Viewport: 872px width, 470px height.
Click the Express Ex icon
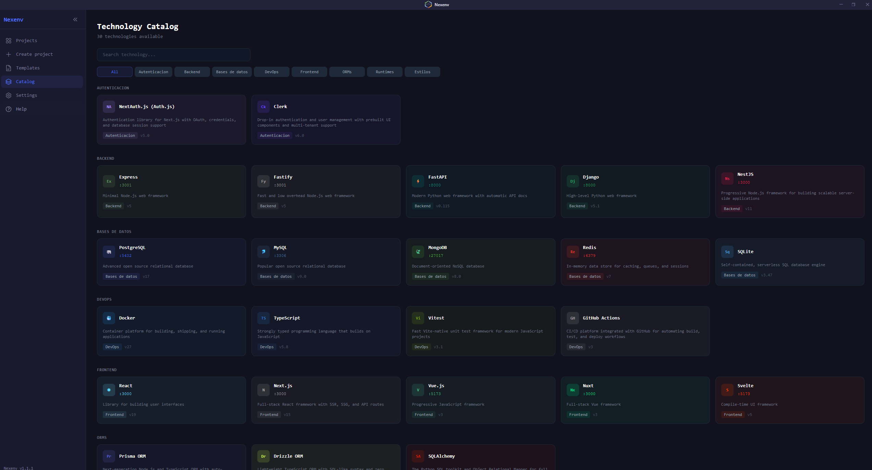point(109,181)
